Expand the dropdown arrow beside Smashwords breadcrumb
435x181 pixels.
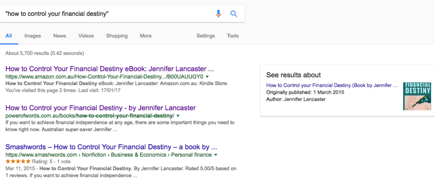tap(216, 155)
